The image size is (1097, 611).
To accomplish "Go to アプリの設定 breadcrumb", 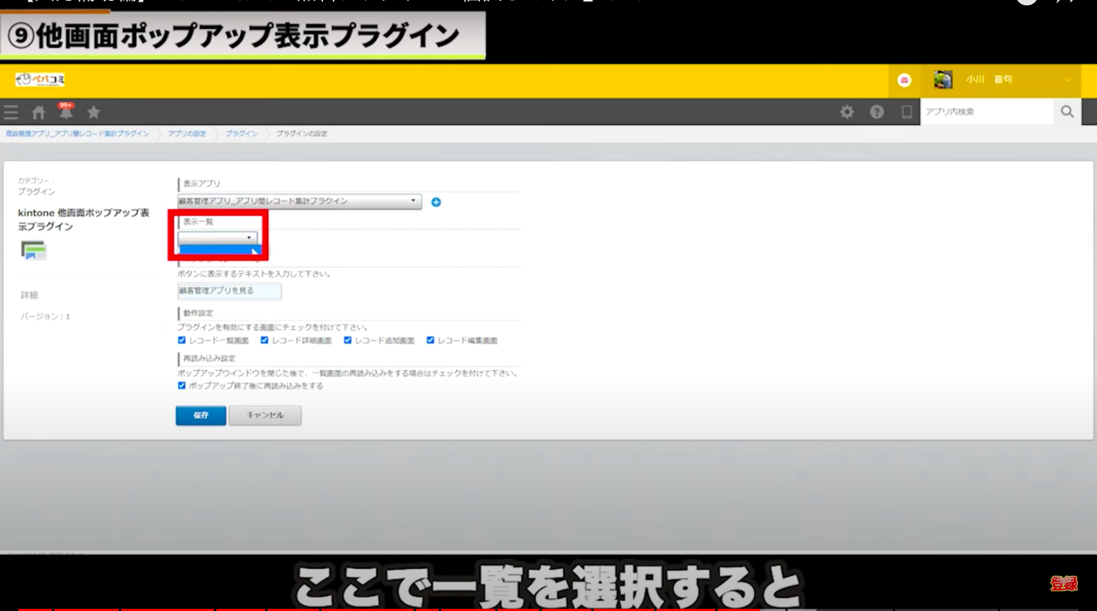I will tap(187, 134).
